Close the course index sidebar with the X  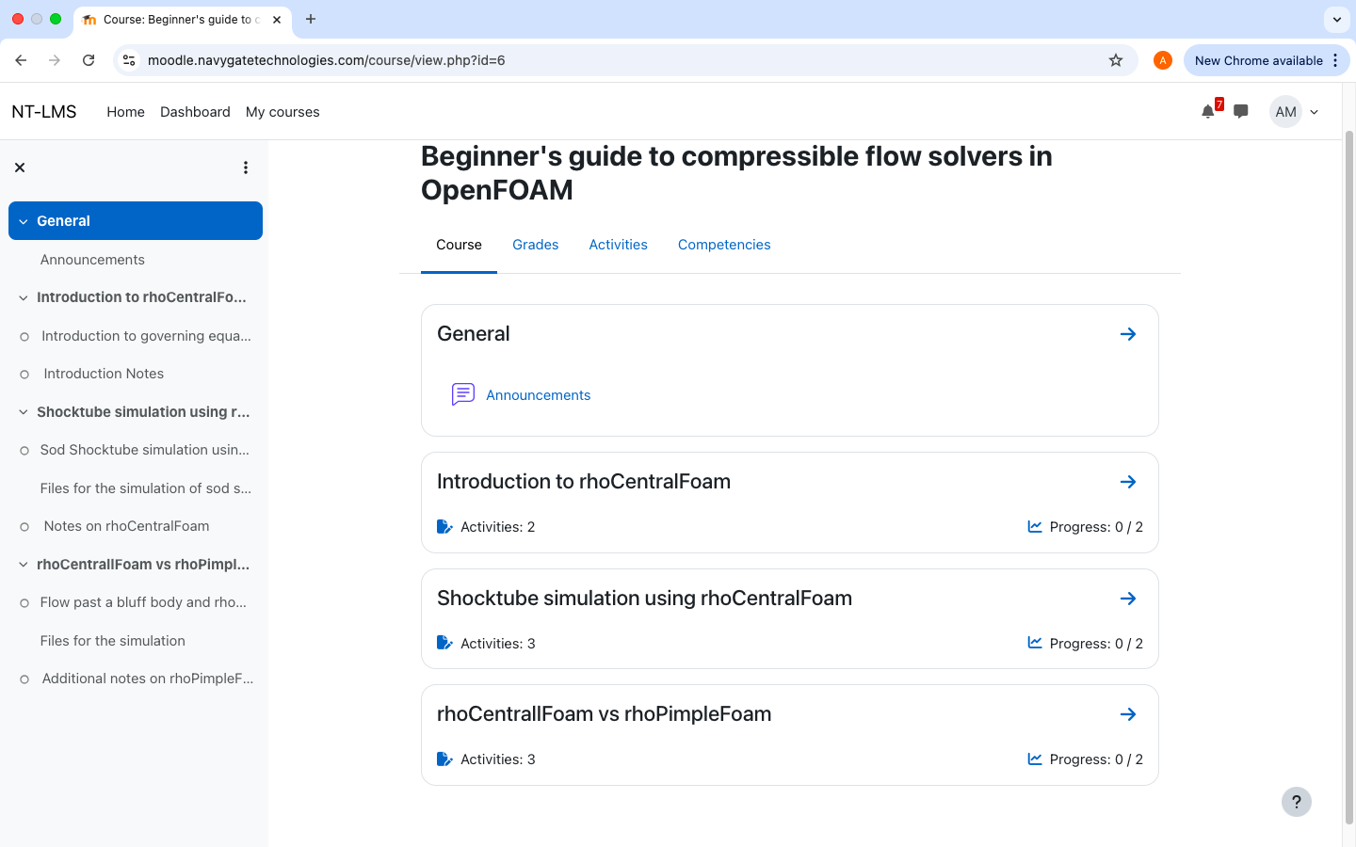[x=20, y=167]
